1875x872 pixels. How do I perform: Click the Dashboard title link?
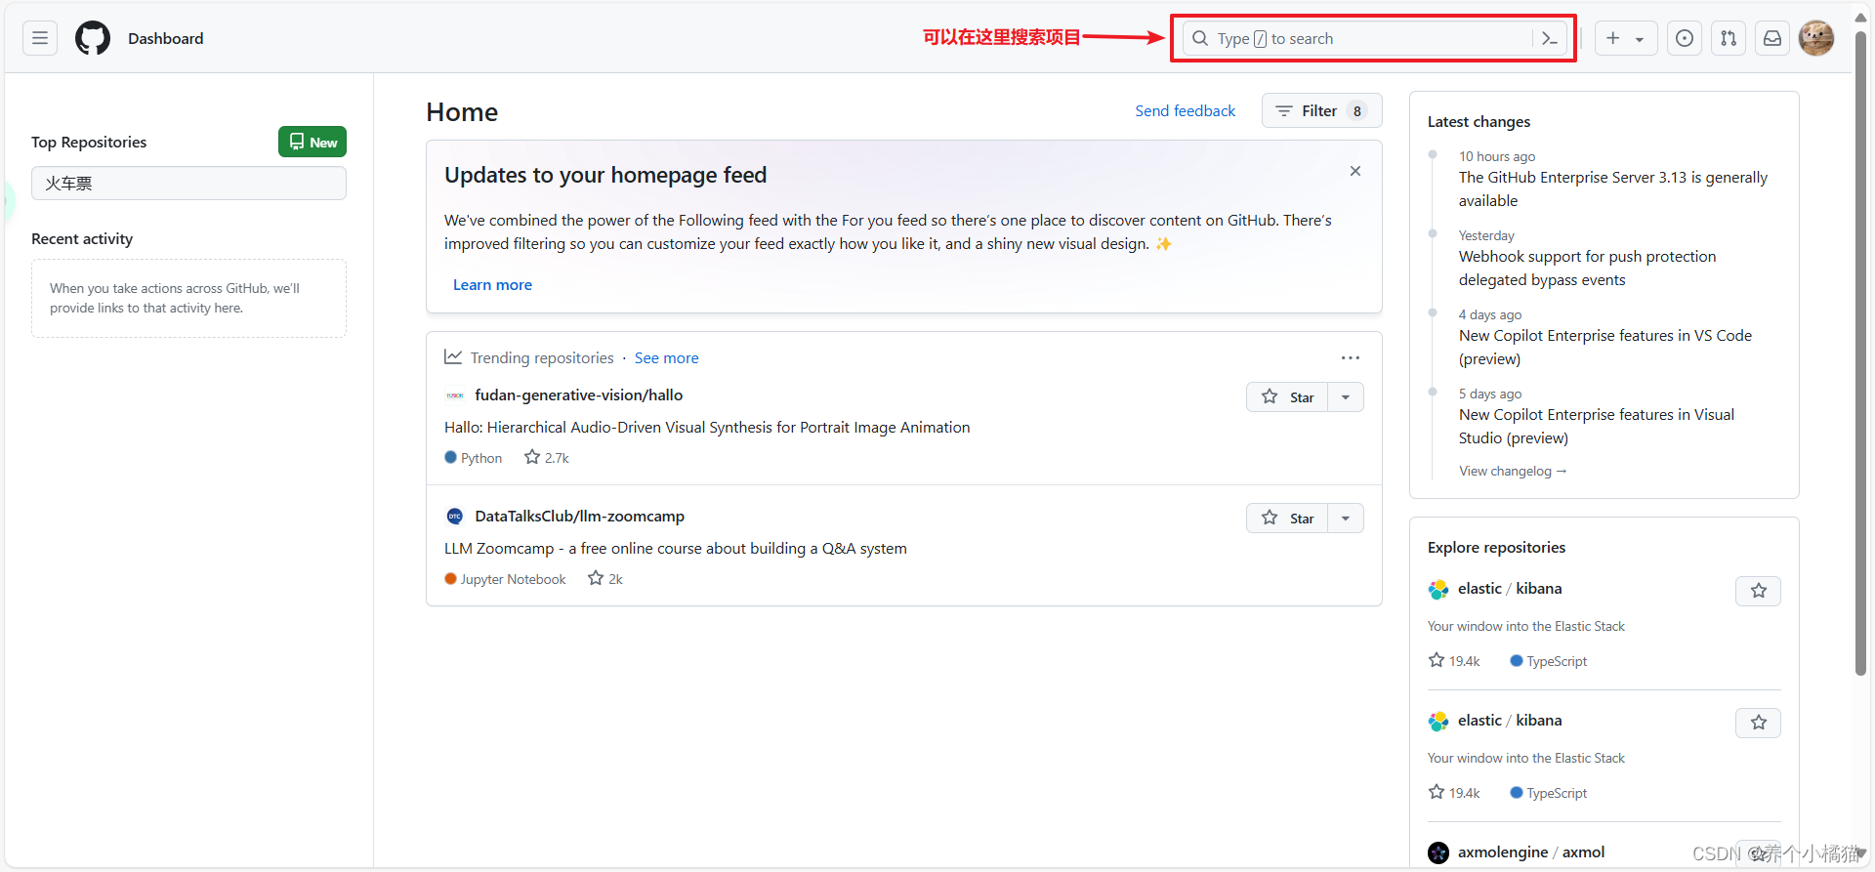[x=166, y=38]
